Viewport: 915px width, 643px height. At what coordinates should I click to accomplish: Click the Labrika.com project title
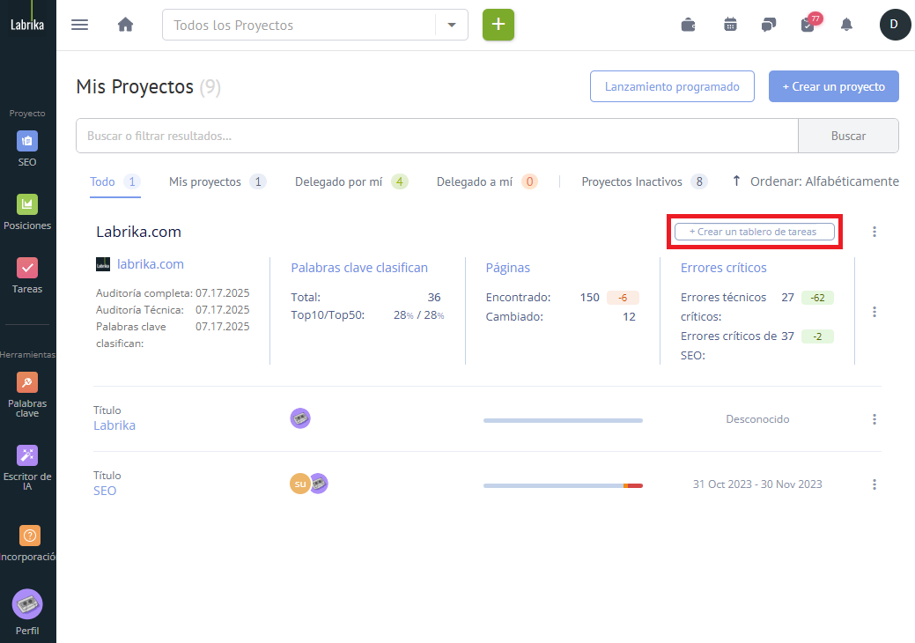pos(139,232)
